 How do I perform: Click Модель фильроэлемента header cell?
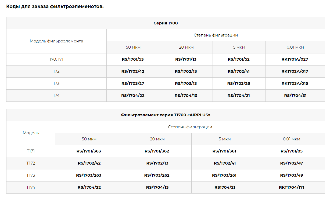pyautogui.click(x=56, y=41)
